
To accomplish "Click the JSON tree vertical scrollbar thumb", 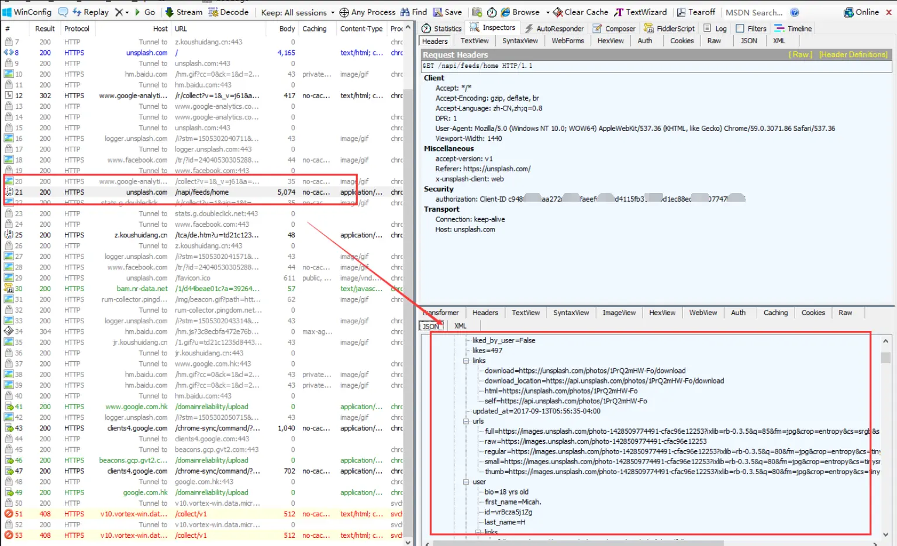I will 885,357.
